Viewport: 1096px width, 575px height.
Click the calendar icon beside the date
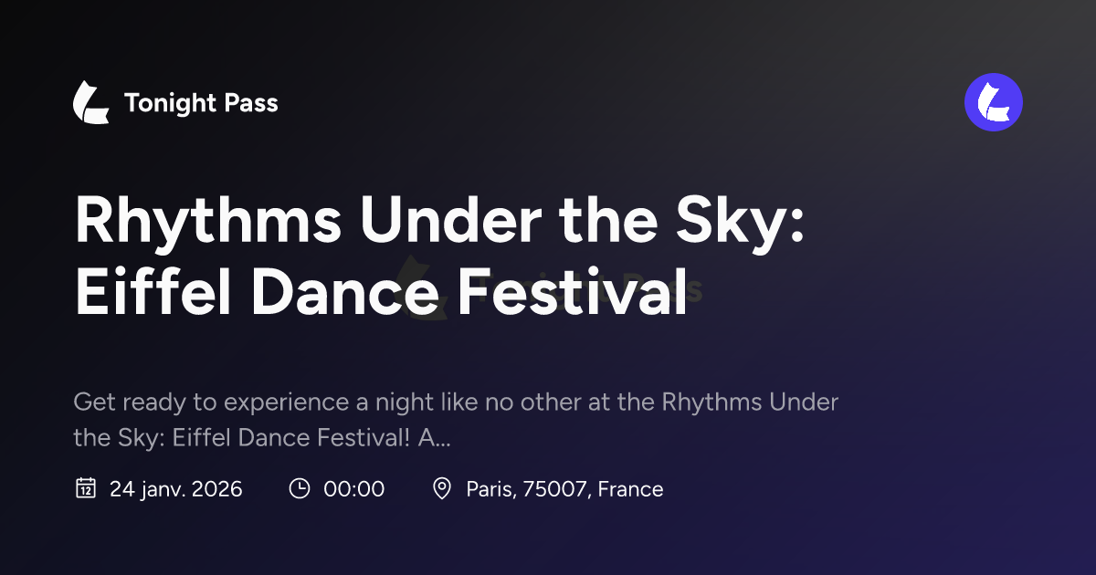tap(85, 488)
